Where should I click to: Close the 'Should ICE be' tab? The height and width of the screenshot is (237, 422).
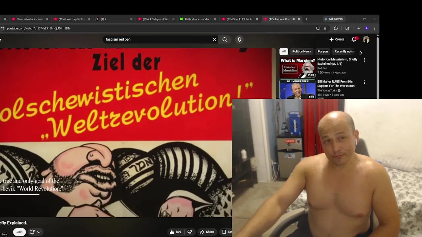pos(257,19)
